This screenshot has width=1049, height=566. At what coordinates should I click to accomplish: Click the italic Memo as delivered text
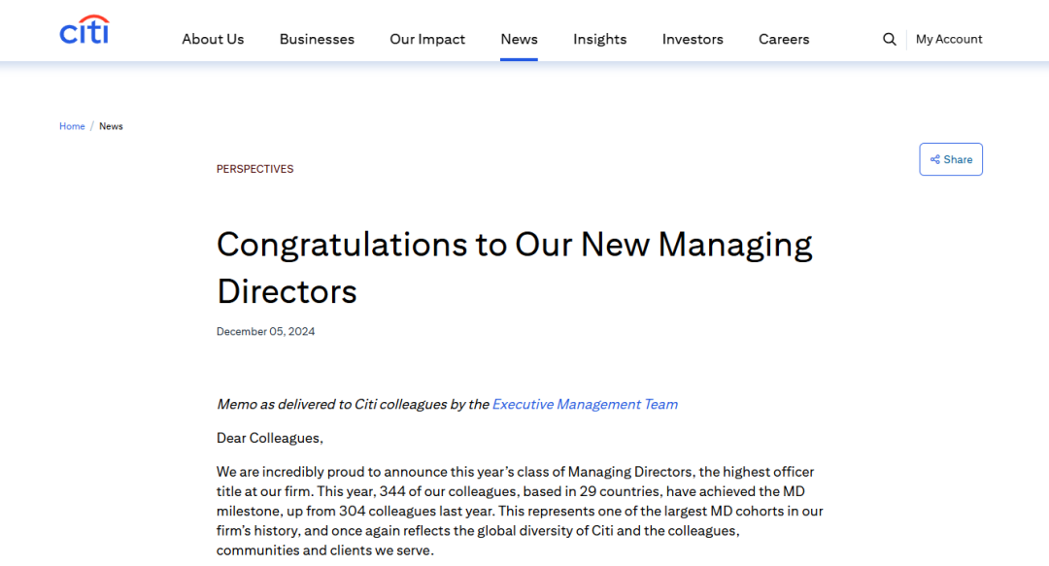[353, 404]
